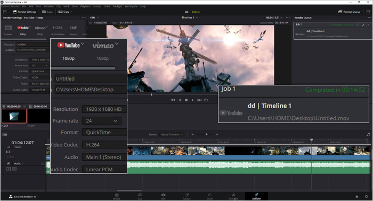The width and height of the screenshot is (373, 201).
Task: Select clip 01 thumbnail
Action: click(14, 116)
